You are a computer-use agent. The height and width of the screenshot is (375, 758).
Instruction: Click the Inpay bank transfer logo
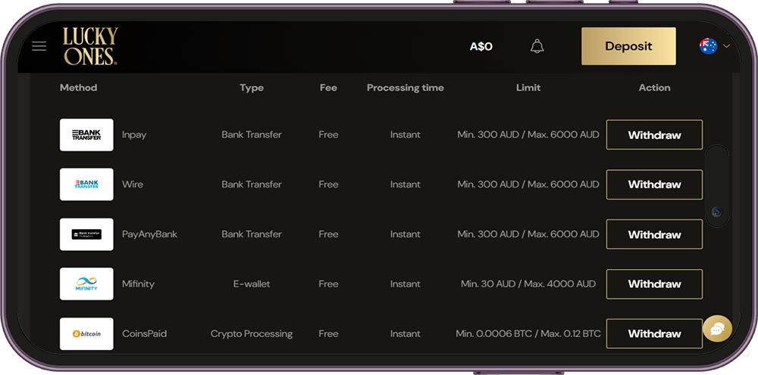coord(86,135)
